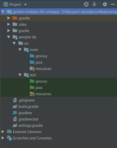Select the gradle-multiprj-lib-cmdapp project name

click(x=36, y=12)
